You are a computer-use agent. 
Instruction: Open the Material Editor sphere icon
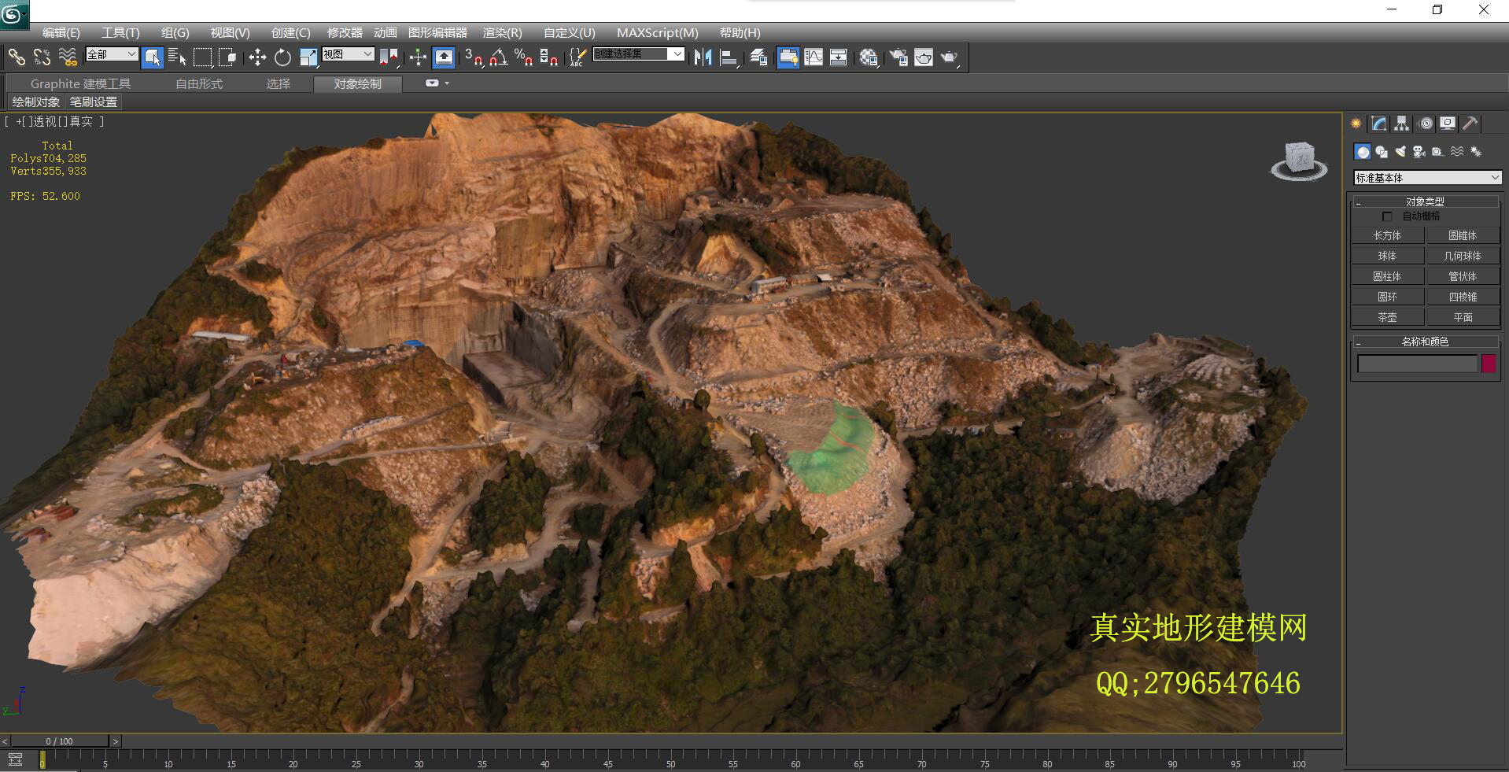coord(869,57)
